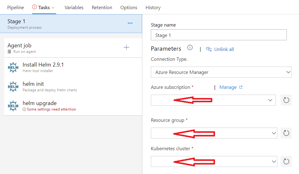This screenshot has height=174, width=299.
Task: Click the Manage link
Action: tap(228, 87)
